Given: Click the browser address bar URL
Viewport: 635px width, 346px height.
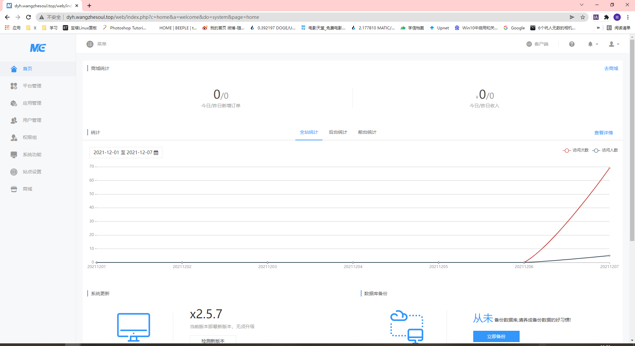Looking at the screenshot, I should [163, 17].
